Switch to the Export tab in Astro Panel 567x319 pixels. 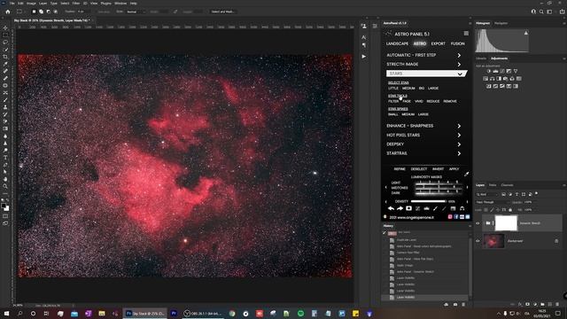coord(439,43)
